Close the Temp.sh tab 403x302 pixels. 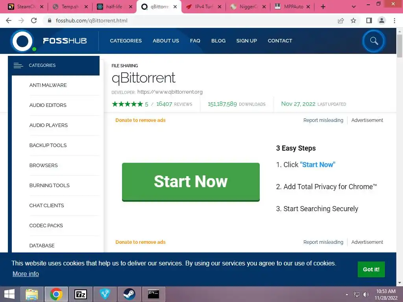pyautogui.click(x=86, y=7)
